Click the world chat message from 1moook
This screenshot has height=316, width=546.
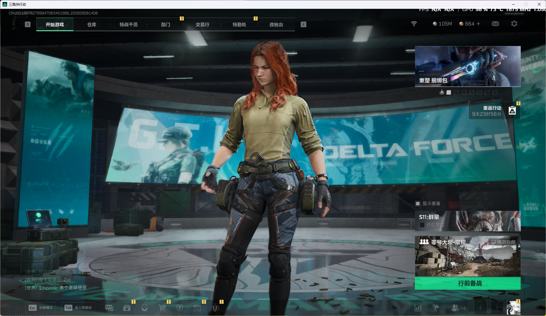(x=56, y=288)
